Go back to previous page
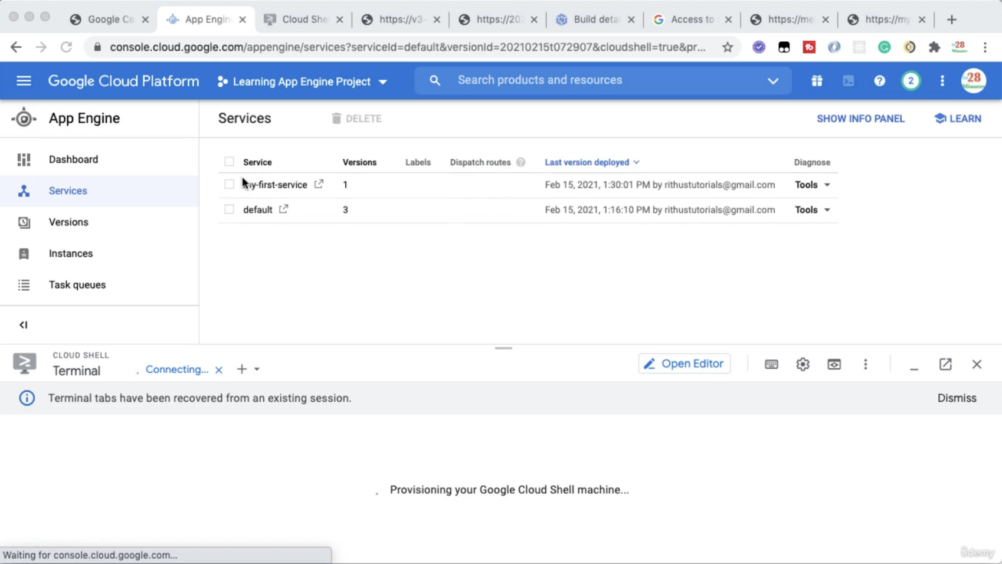This screenshot has height=564, width=1002. tap(16, 47)
